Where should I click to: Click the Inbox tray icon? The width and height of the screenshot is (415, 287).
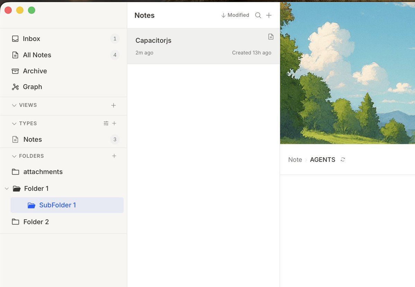pyautogui.click(x=15, y=39)
